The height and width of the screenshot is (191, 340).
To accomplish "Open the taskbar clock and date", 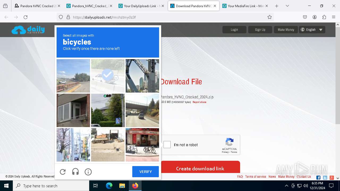I will pos(317,186).
